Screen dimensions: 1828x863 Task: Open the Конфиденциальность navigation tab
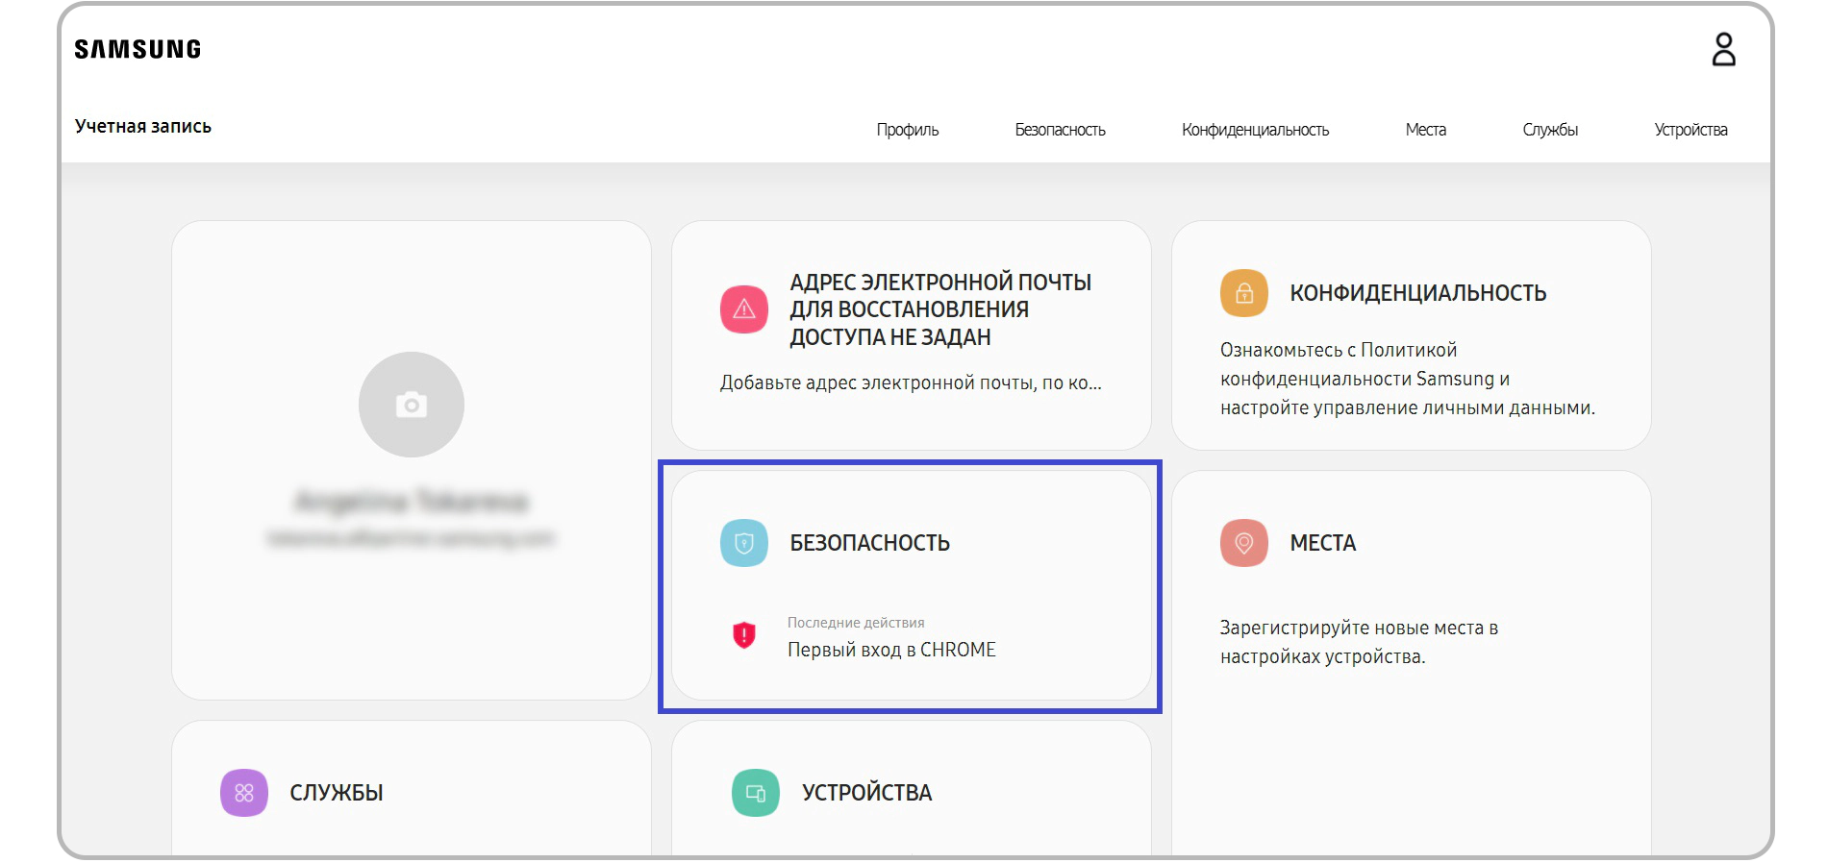[x=1255, y=130]
